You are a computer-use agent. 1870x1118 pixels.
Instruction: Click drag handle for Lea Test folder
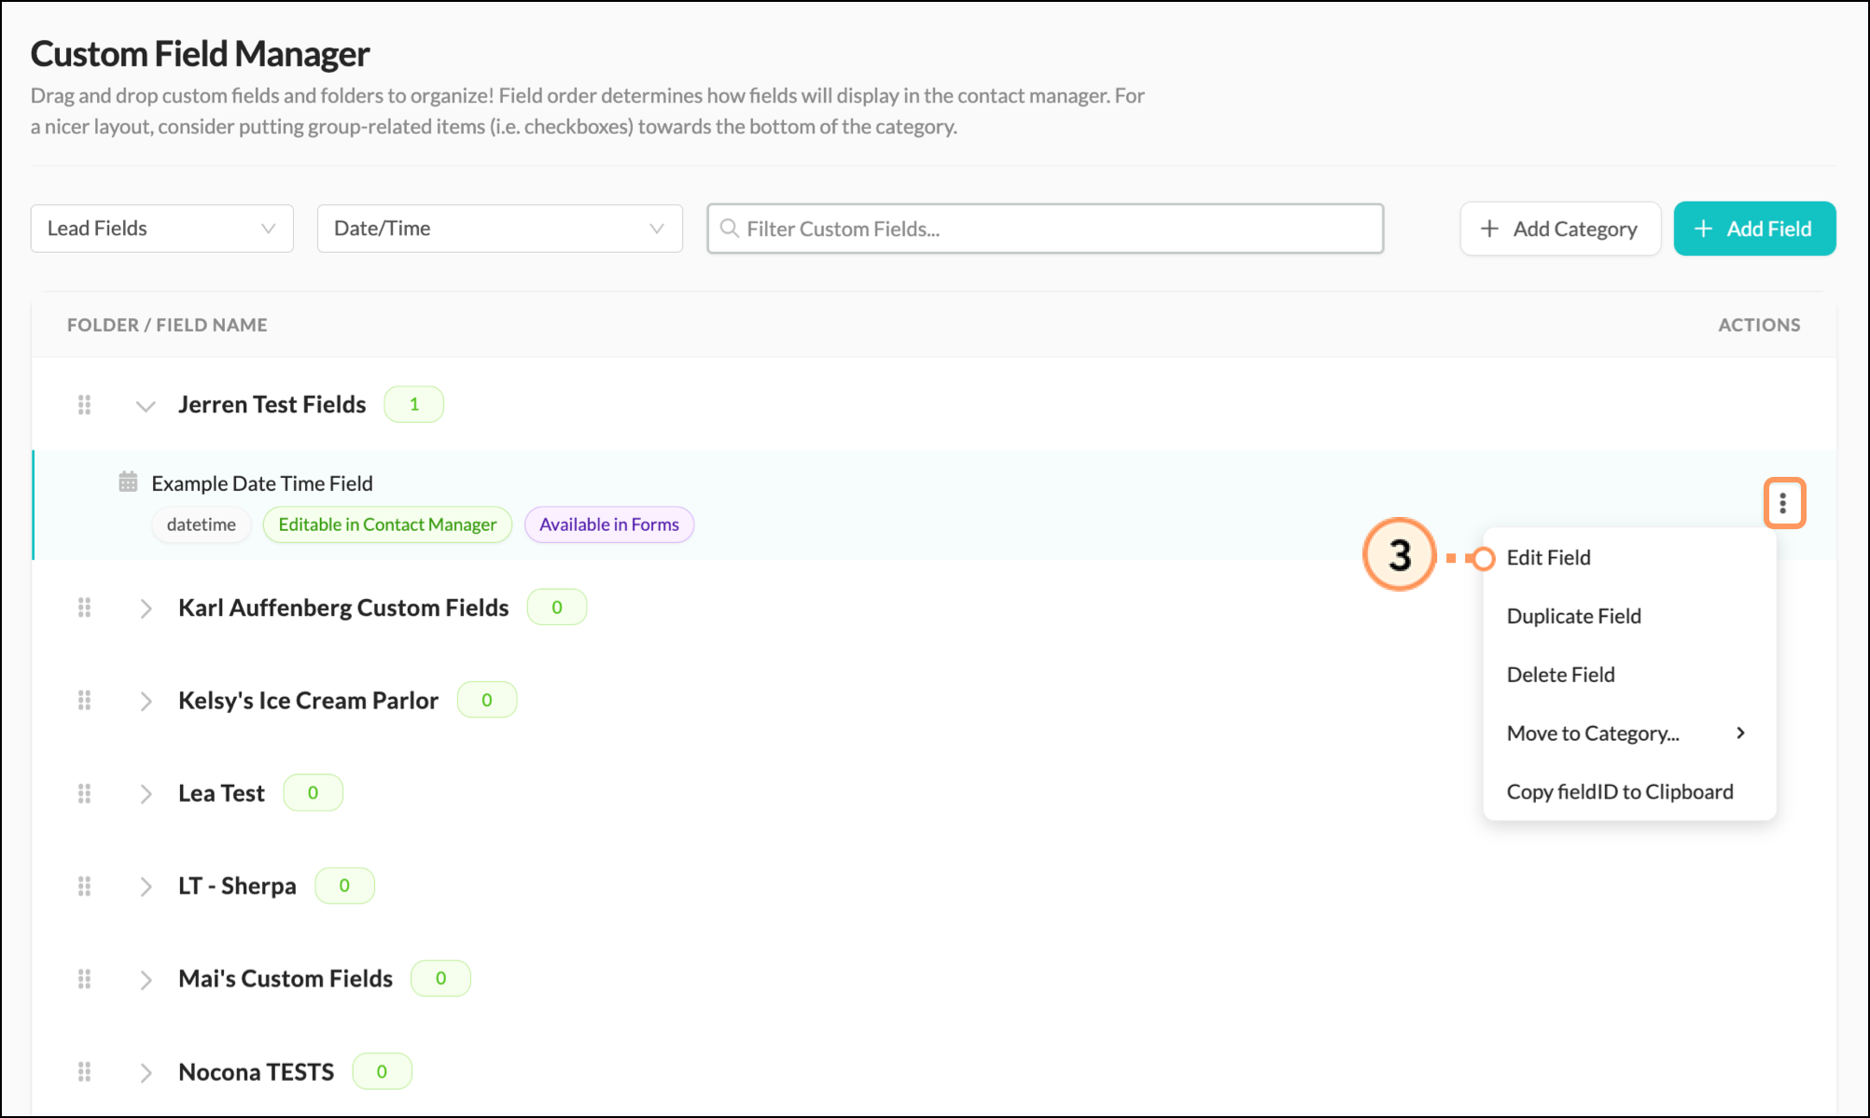84,793
